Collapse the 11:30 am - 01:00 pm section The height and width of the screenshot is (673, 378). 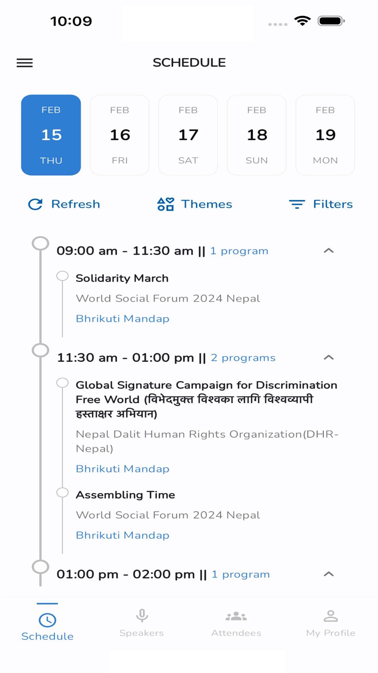(x=329, y=357)
